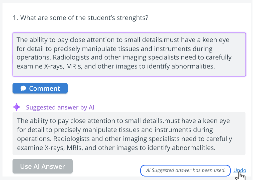Click the speech bubble icon in Comment
Screen dimensions: 254x180
pos(23,88)
